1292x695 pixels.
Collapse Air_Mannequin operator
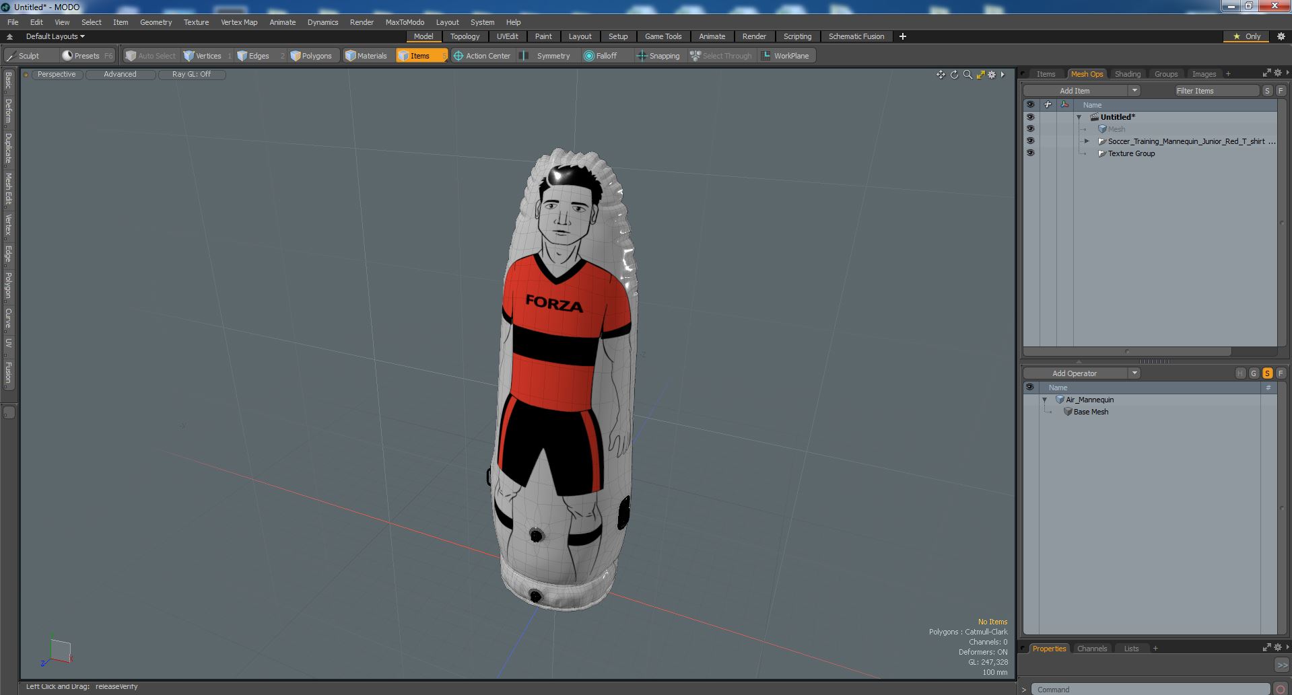coord(1045,400)
